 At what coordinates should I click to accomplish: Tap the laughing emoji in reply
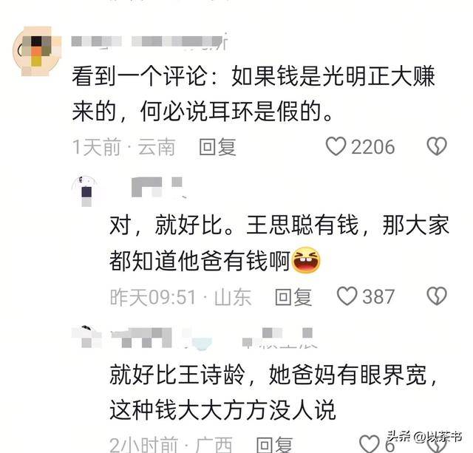306,260
